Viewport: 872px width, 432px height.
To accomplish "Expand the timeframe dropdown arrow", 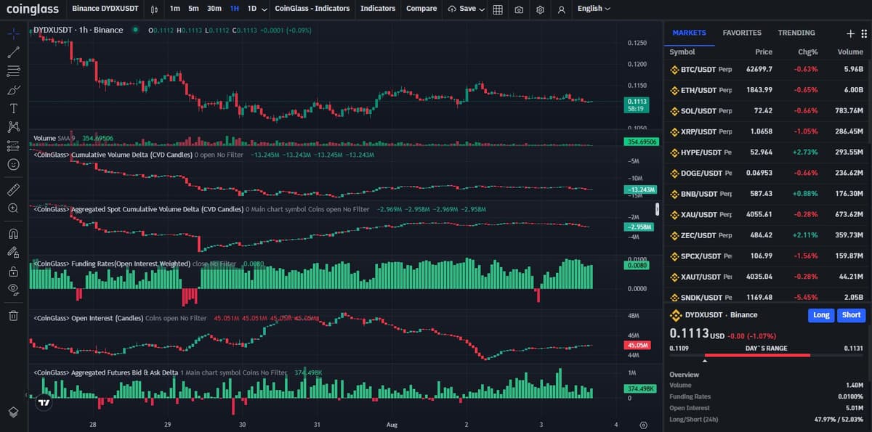I will pyautogui.click(x=264, y=9).
